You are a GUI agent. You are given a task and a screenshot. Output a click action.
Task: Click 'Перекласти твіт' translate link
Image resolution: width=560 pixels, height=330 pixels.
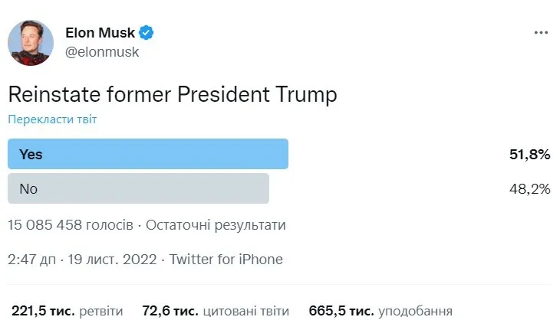coord(52,119)
